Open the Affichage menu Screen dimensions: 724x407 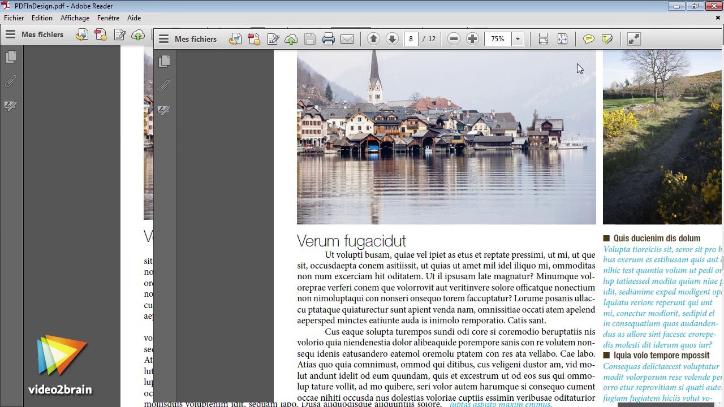point(75,18)
